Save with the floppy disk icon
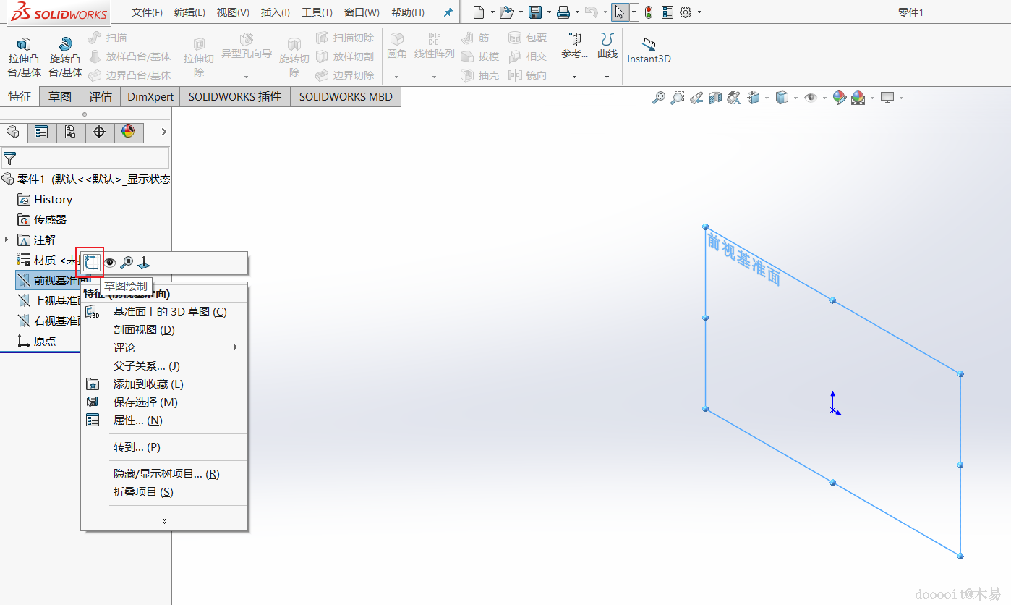 point(535,12)
